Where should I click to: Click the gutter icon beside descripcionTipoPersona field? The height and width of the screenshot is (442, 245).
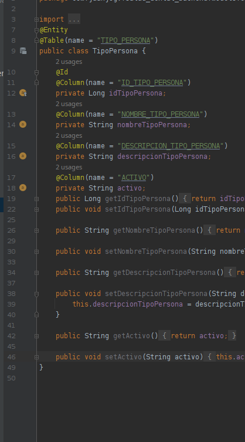[23, 156]
